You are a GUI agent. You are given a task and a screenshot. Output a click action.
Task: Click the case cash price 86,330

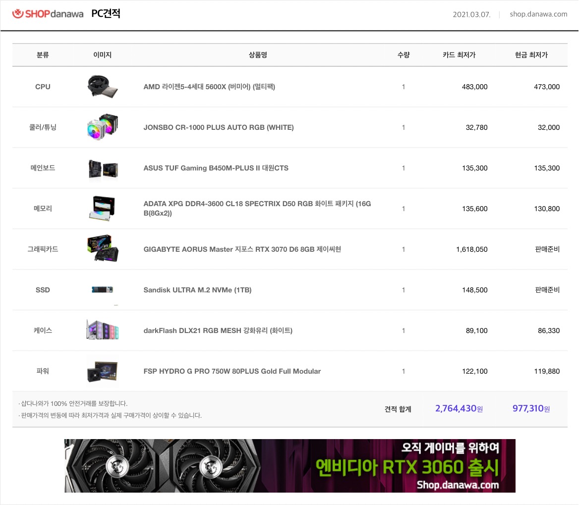pyautogui.click(x=549, y=331)
